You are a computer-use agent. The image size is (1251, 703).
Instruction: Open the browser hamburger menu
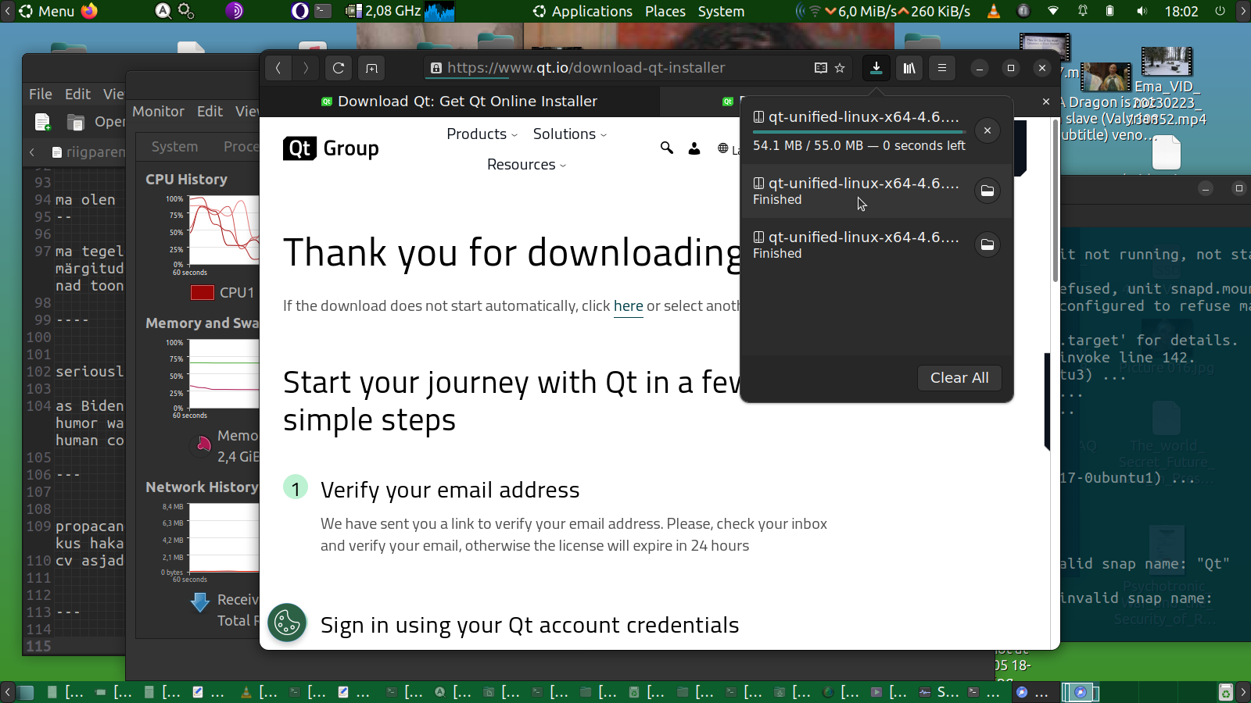(942, 68)
